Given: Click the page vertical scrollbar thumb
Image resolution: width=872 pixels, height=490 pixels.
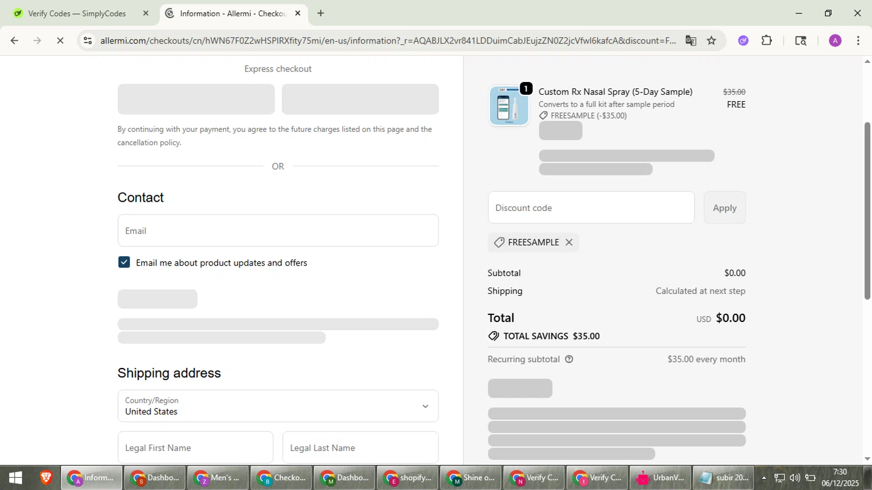Looking at the screenshot, I should pos(867,210).
